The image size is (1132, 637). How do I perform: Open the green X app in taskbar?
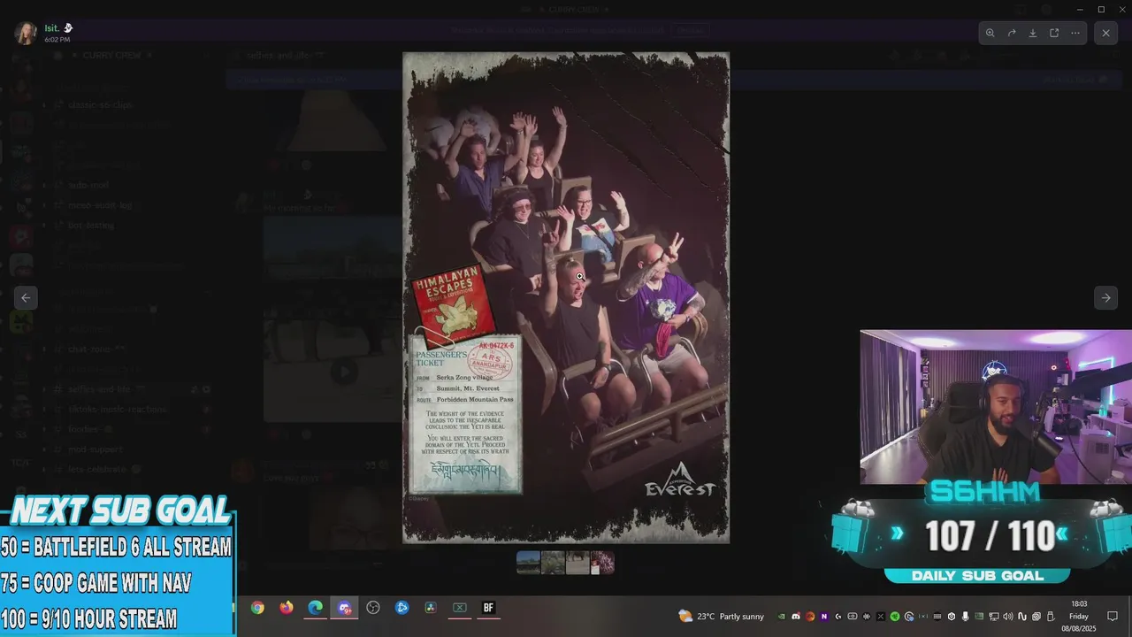pyautogui.click(x=460, y=608)
